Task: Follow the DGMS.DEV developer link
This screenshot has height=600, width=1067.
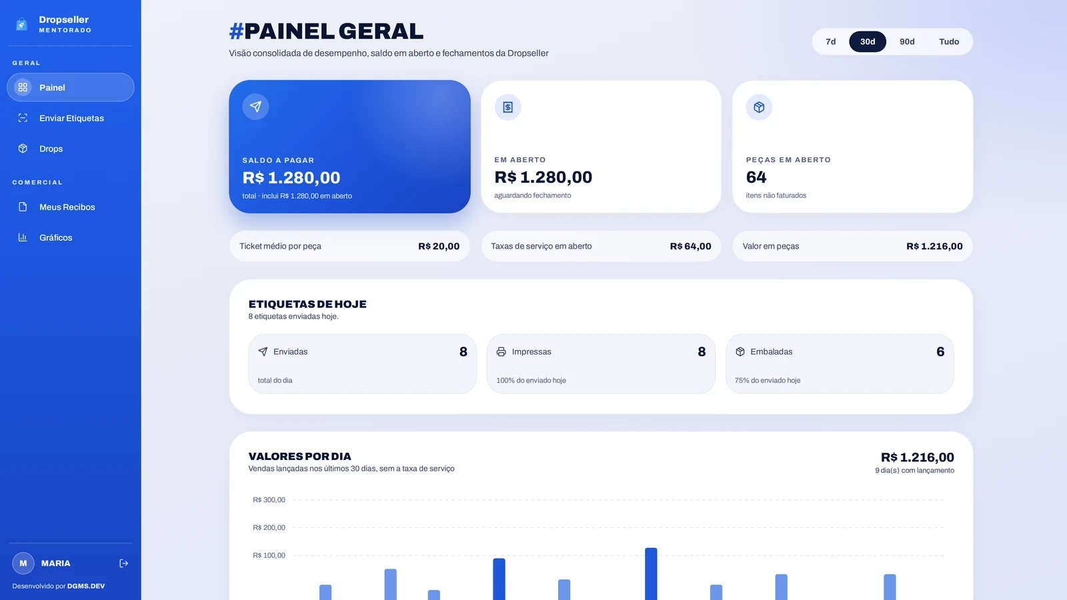Action: tap(86, 587)
